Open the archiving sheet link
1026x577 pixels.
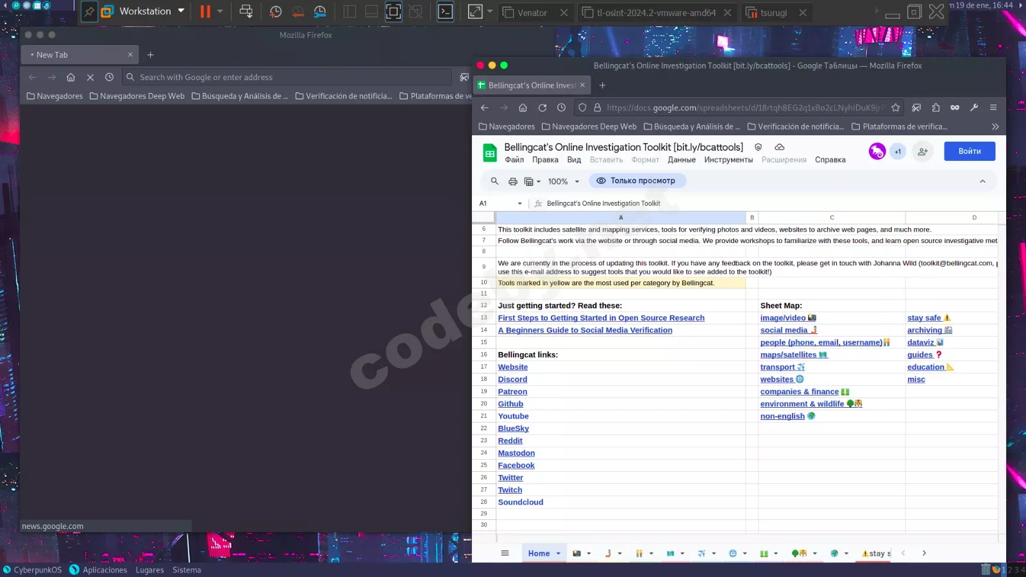point(930,330)
